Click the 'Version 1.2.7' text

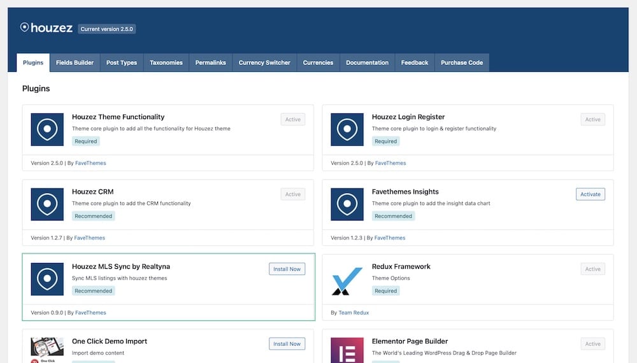point(47,238)
